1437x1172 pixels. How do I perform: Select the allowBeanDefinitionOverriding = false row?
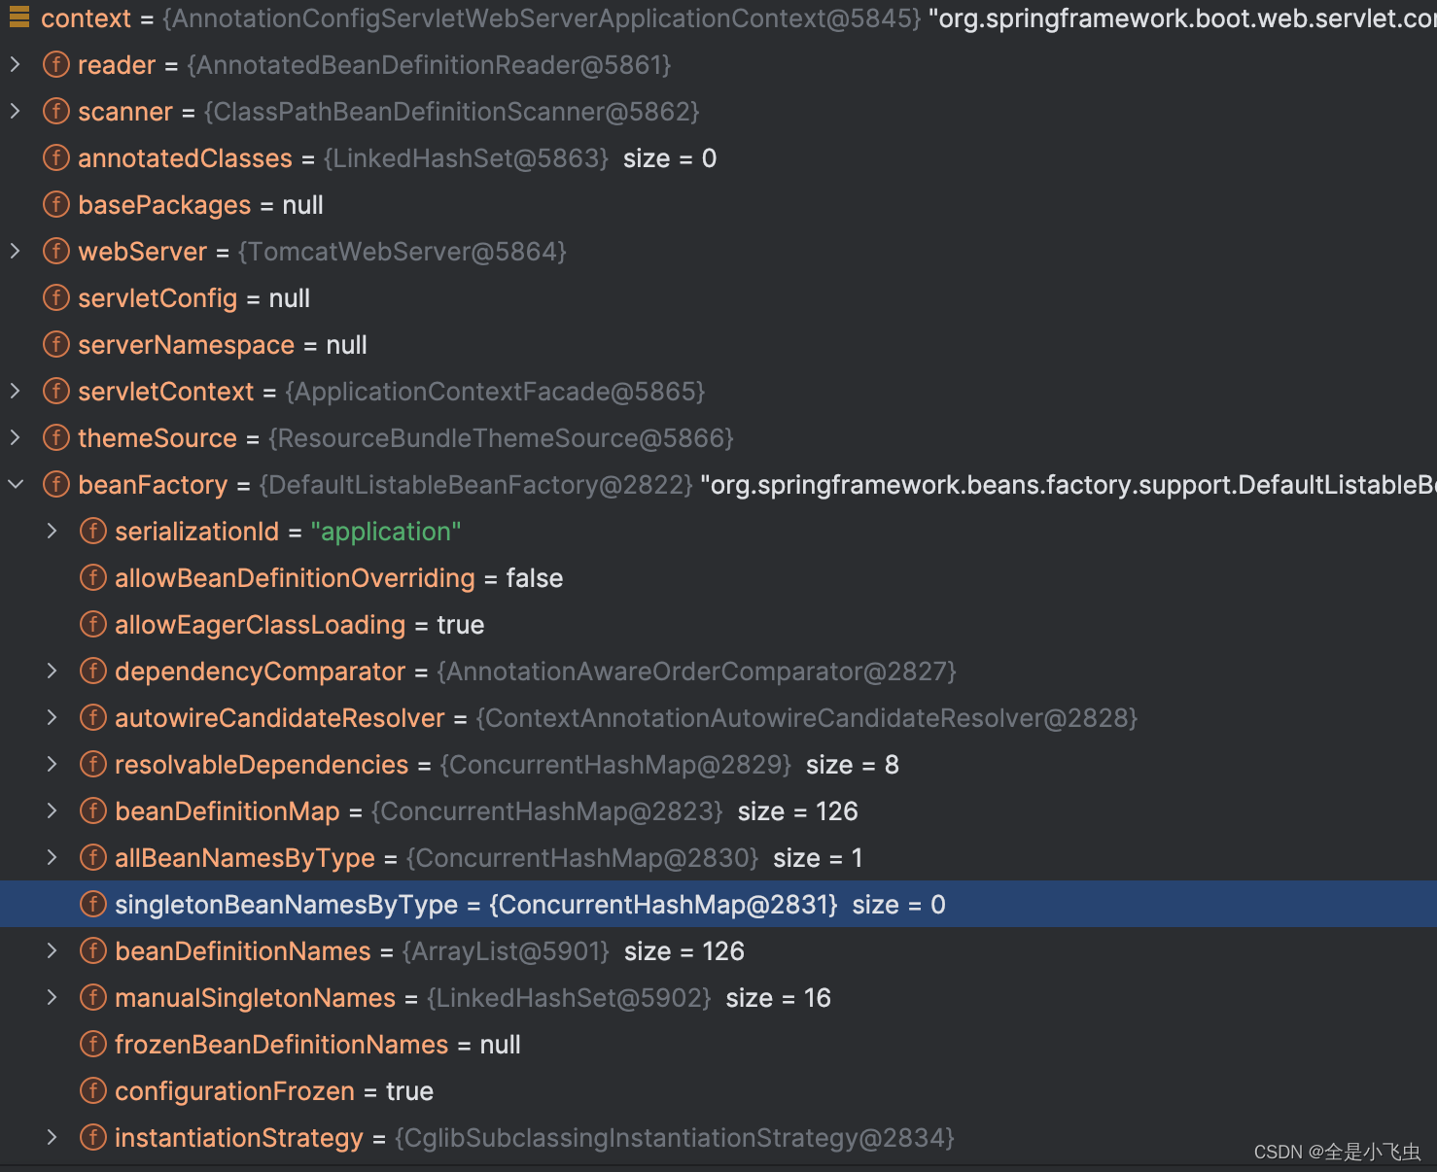coord(718,578)
